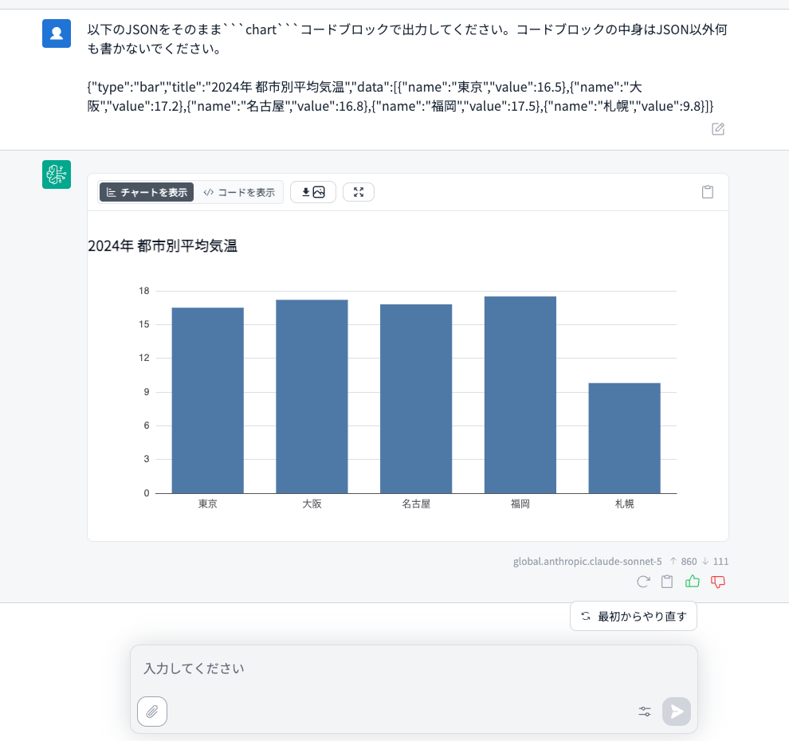Expand the chart to fullscreen

click(x=359, y=192)
